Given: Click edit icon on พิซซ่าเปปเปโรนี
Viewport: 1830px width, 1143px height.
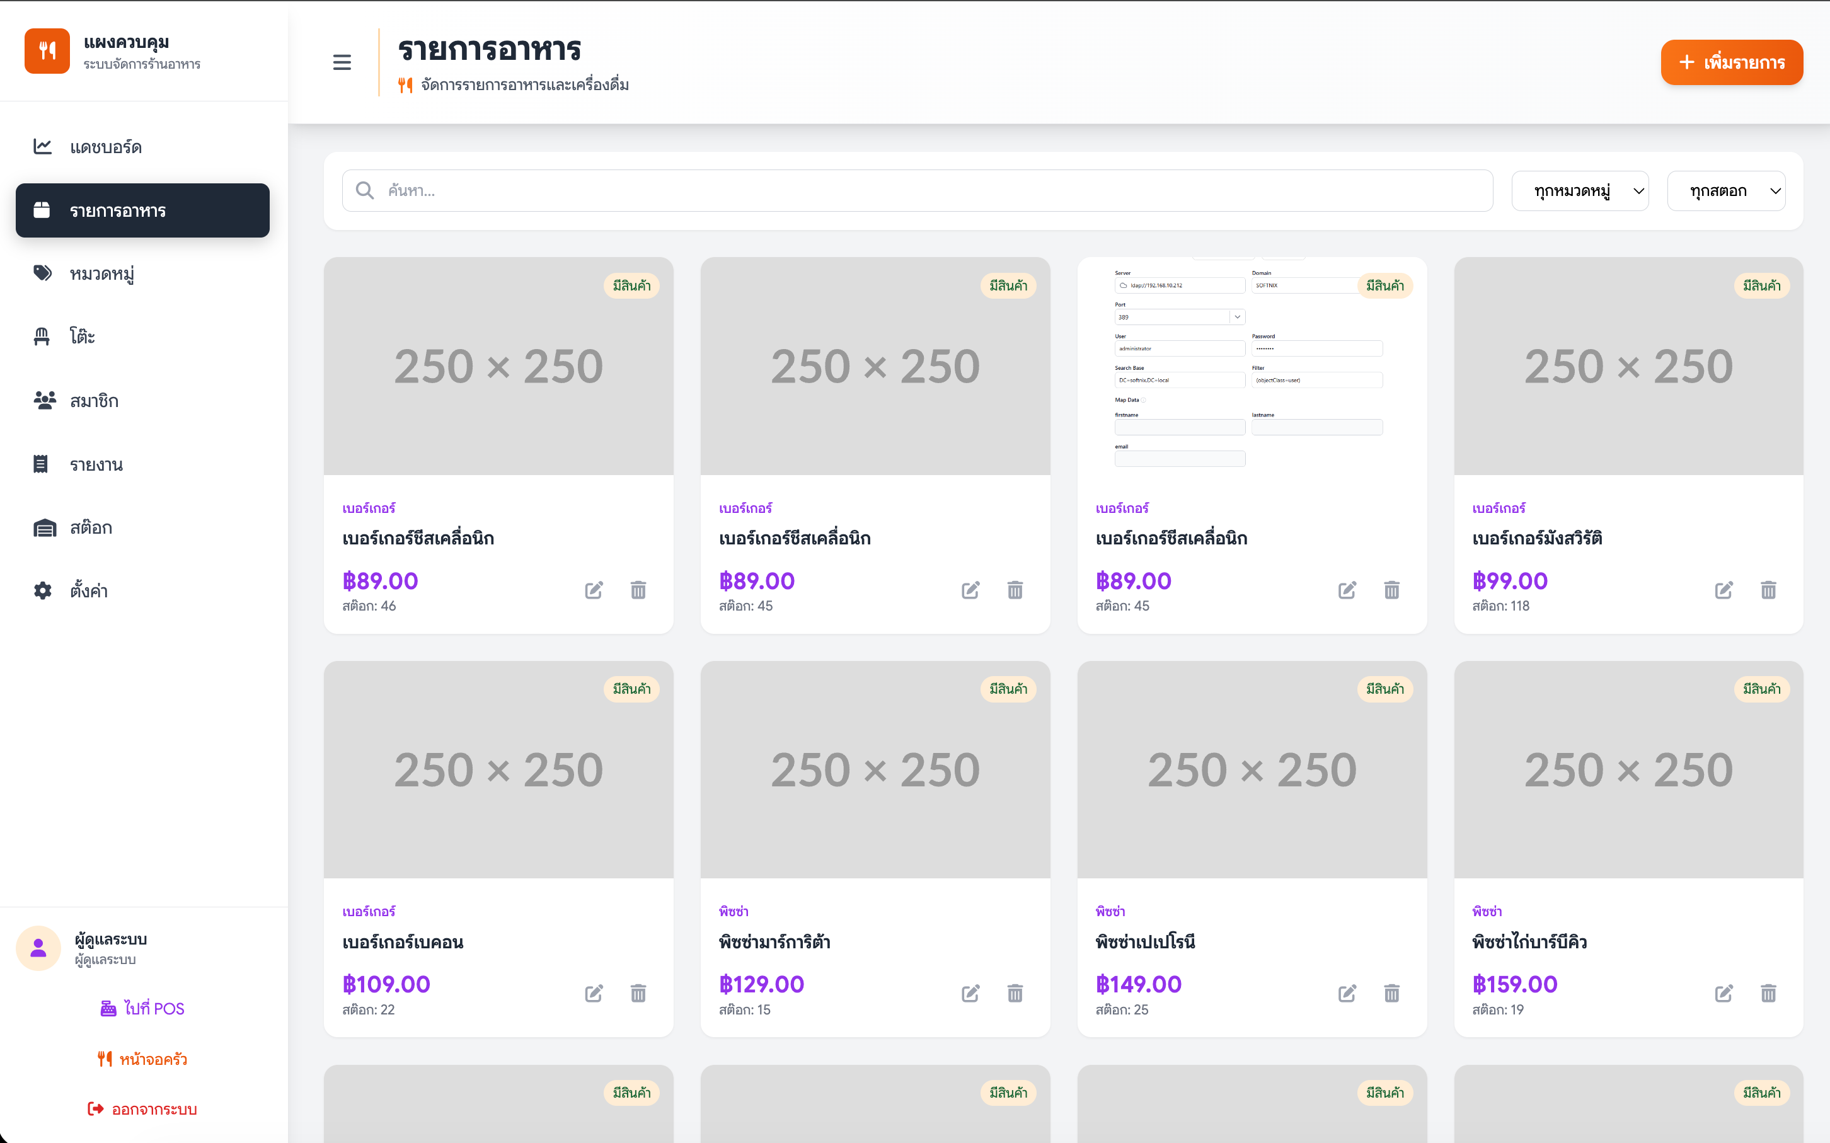Looking at the screenshot, I should pyautogui.click(x=1347, y=993).
